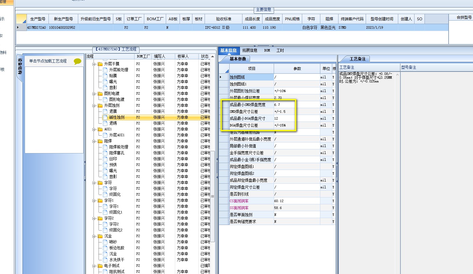The width and height of the screenshot is (473, 274).
Task: Click the 阻抗测试 document icon
Action: (105, 272)
